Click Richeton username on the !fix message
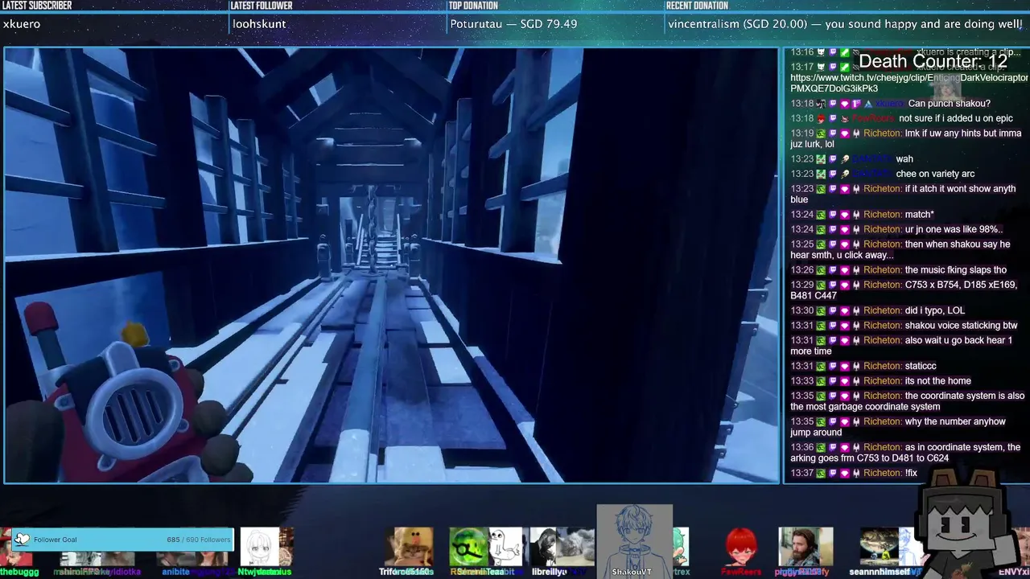This screenshot has width=1030, height=579. coord(882,474)
